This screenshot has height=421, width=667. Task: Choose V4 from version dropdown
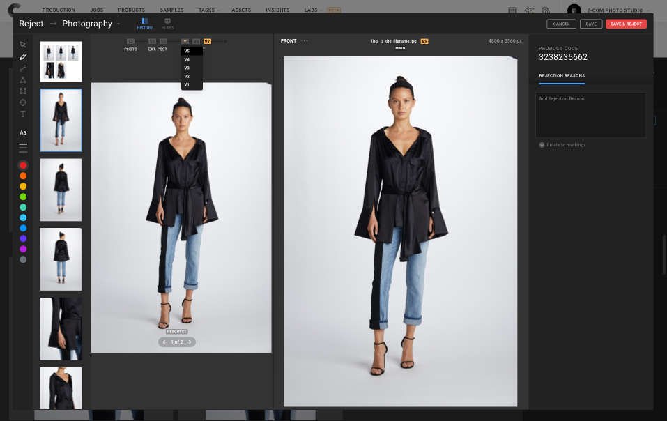tap(192, 59)
